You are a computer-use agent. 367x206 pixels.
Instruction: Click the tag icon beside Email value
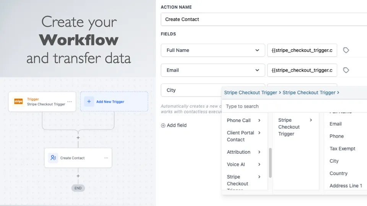[x=346, y=70]
